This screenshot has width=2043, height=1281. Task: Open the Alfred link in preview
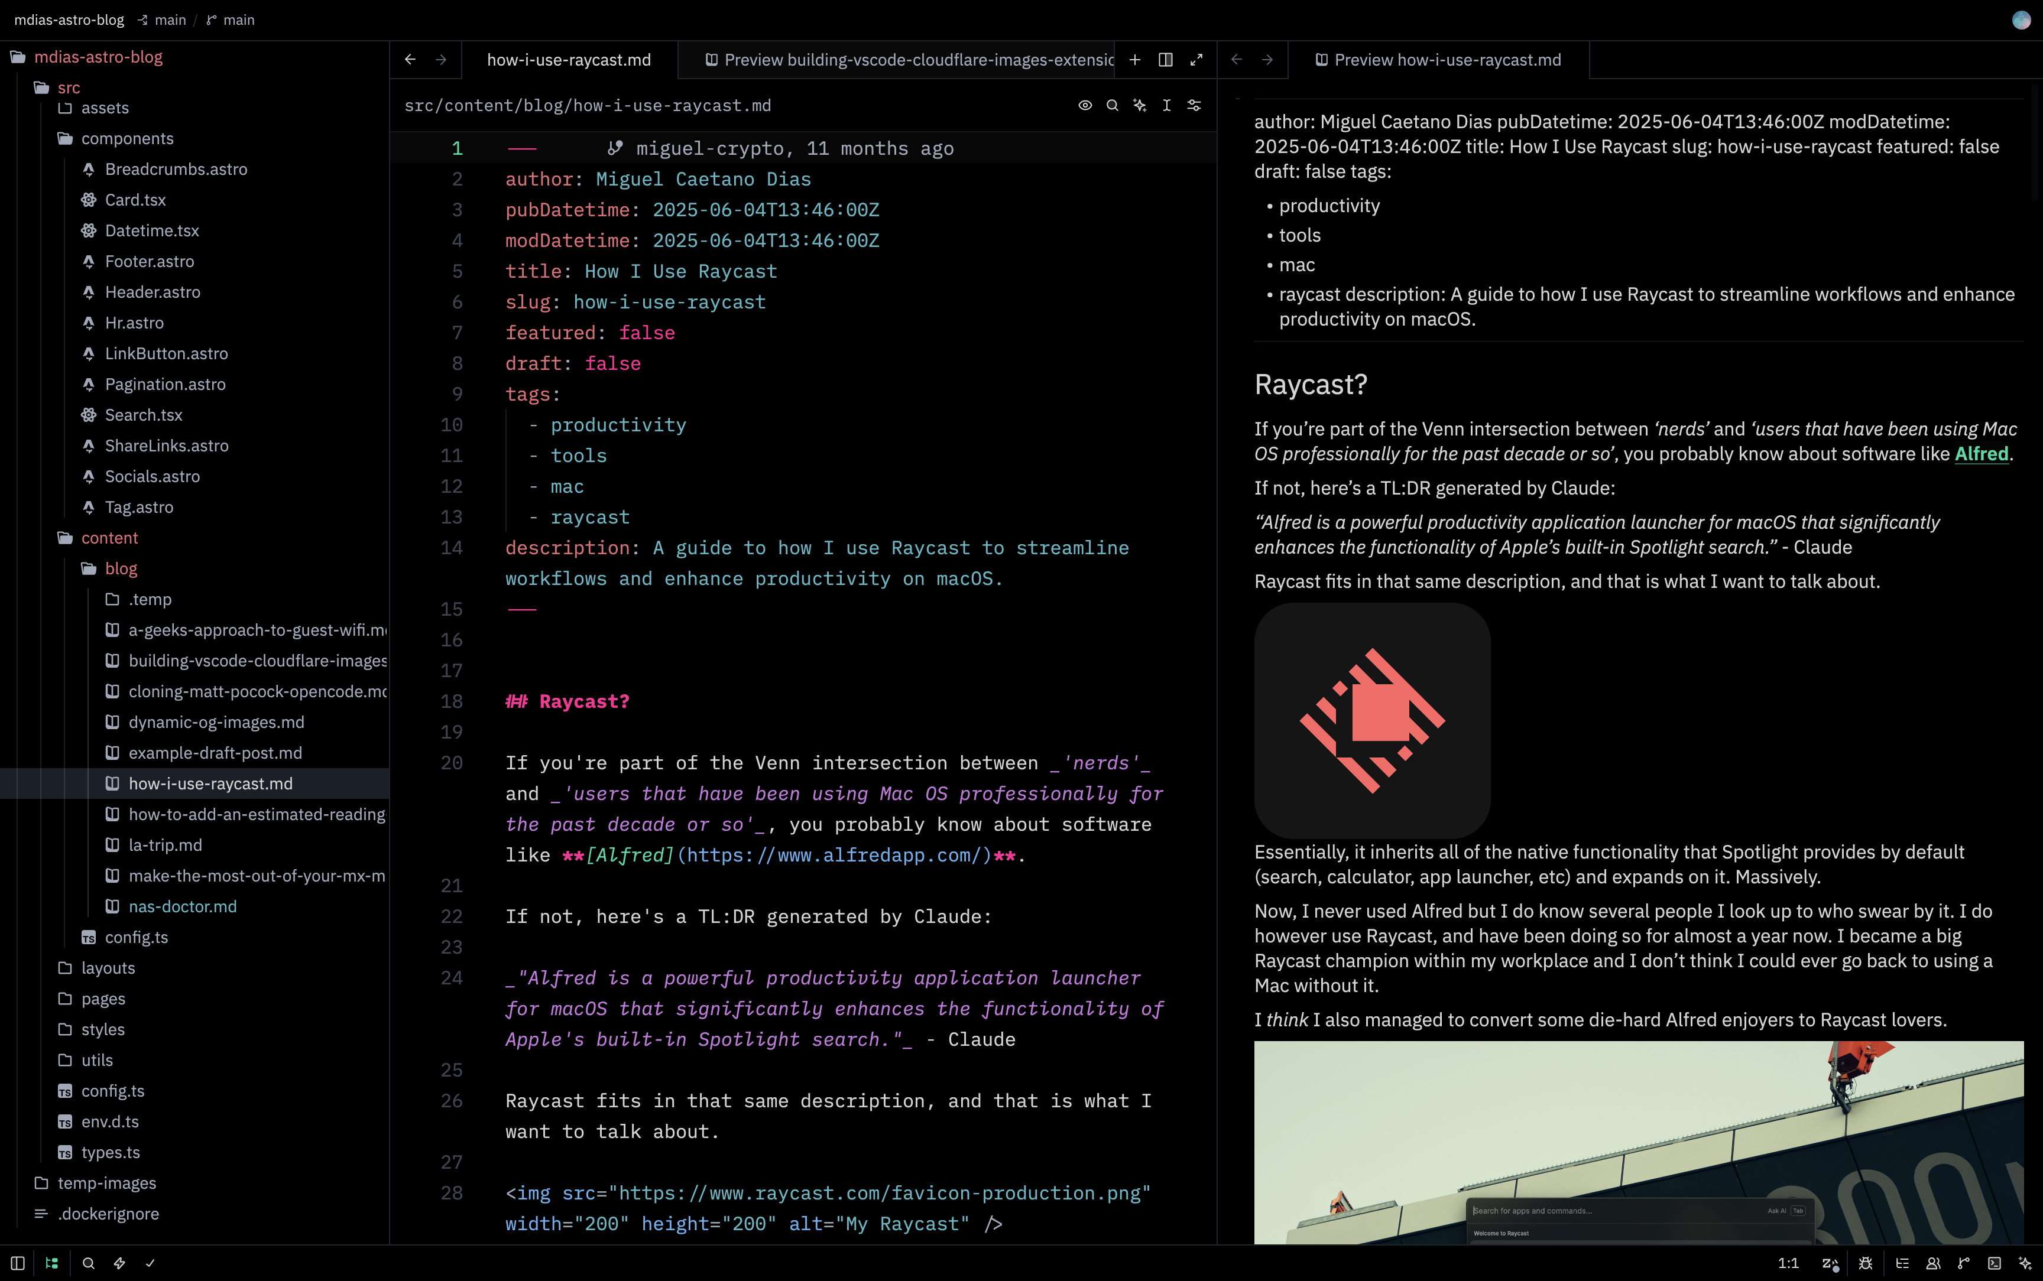click(1981, 454)
